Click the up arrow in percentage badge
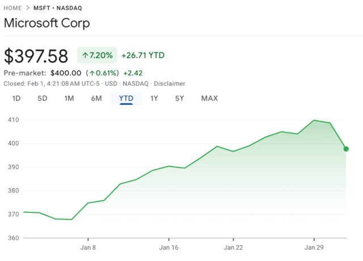The image size is (363, 261). 86,56
